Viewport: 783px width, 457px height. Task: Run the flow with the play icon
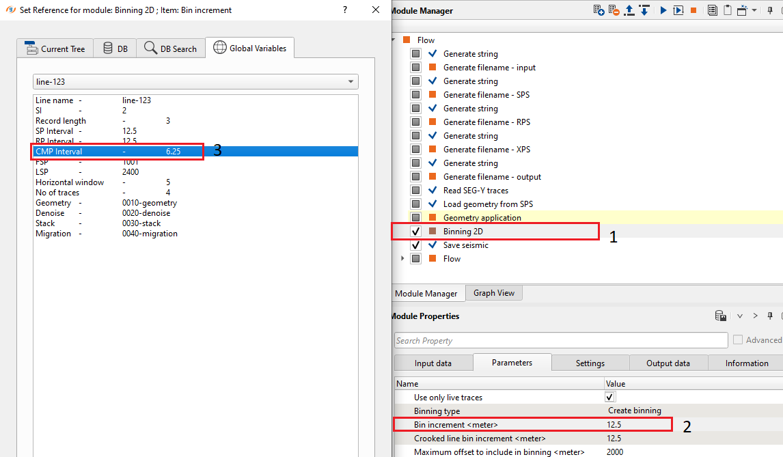click(x=663, y=10)
